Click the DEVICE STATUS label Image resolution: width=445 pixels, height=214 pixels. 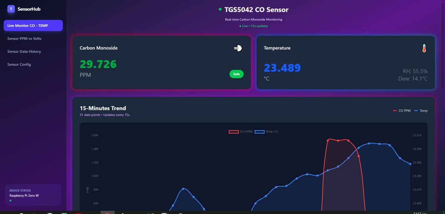pyautogui.click(x=20, y=191)
